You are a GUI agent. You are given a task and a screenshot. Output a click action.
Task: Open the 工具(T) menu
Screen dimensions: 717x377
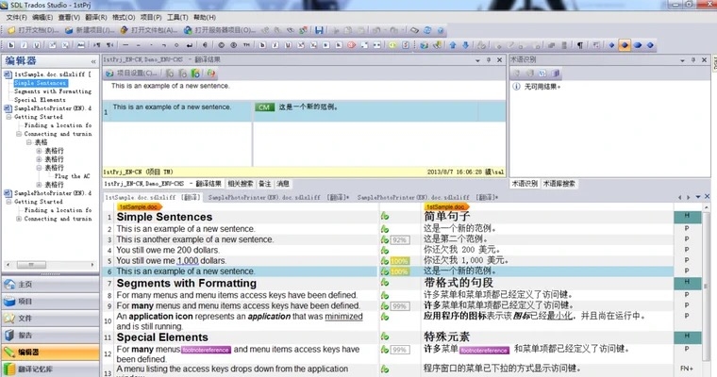(x=177, y=17)
